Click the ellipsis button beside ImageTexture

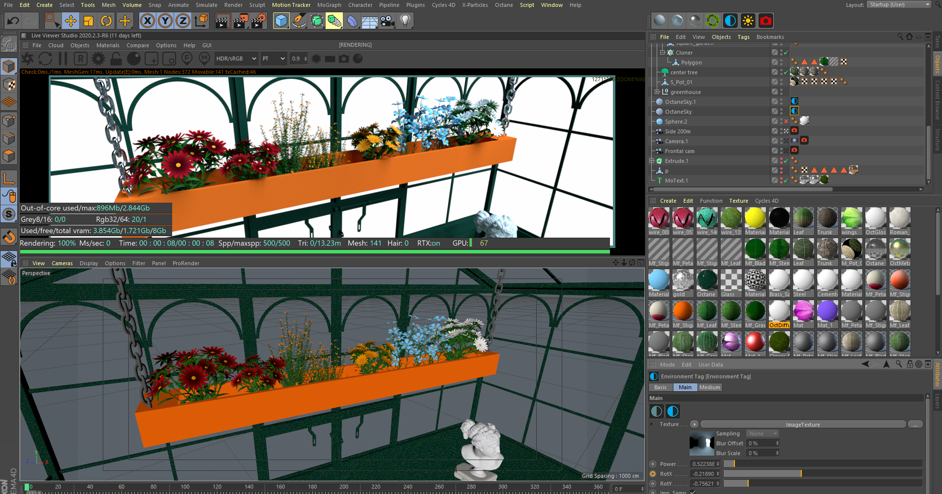pyautogui.click(x=915, y=424)
